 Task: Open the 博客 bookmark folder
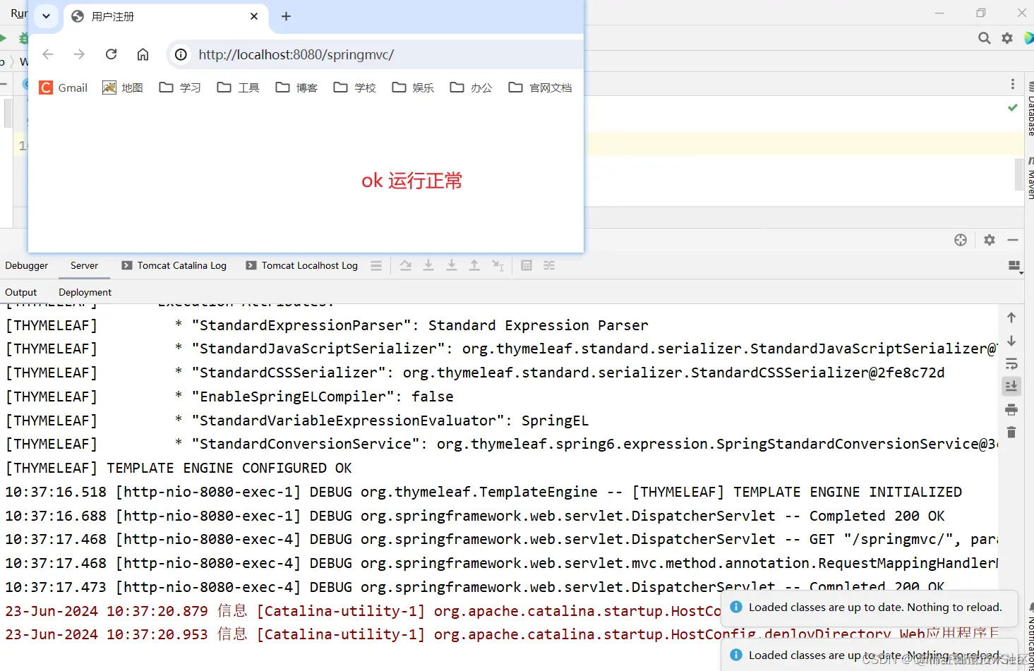[x=296, y=87]
